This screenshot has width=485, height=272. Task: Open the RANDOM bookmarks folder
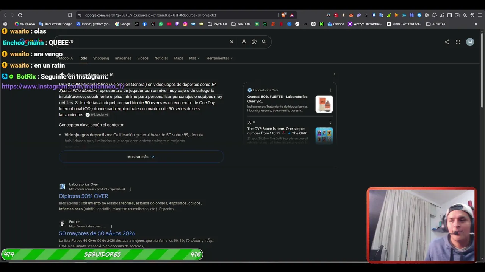(241, 24)
